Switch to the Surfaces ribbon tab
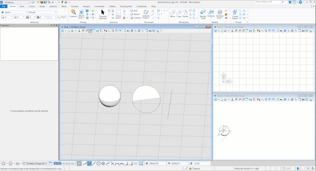Image resolution: width=316 pixels, height=171 pixels. (53, 6)
